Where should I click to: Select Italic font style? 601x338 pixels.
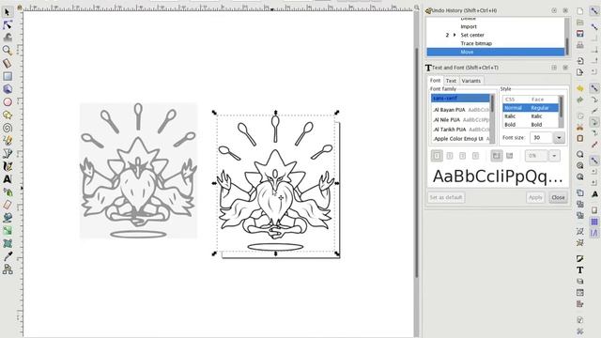tap(531, 116)
